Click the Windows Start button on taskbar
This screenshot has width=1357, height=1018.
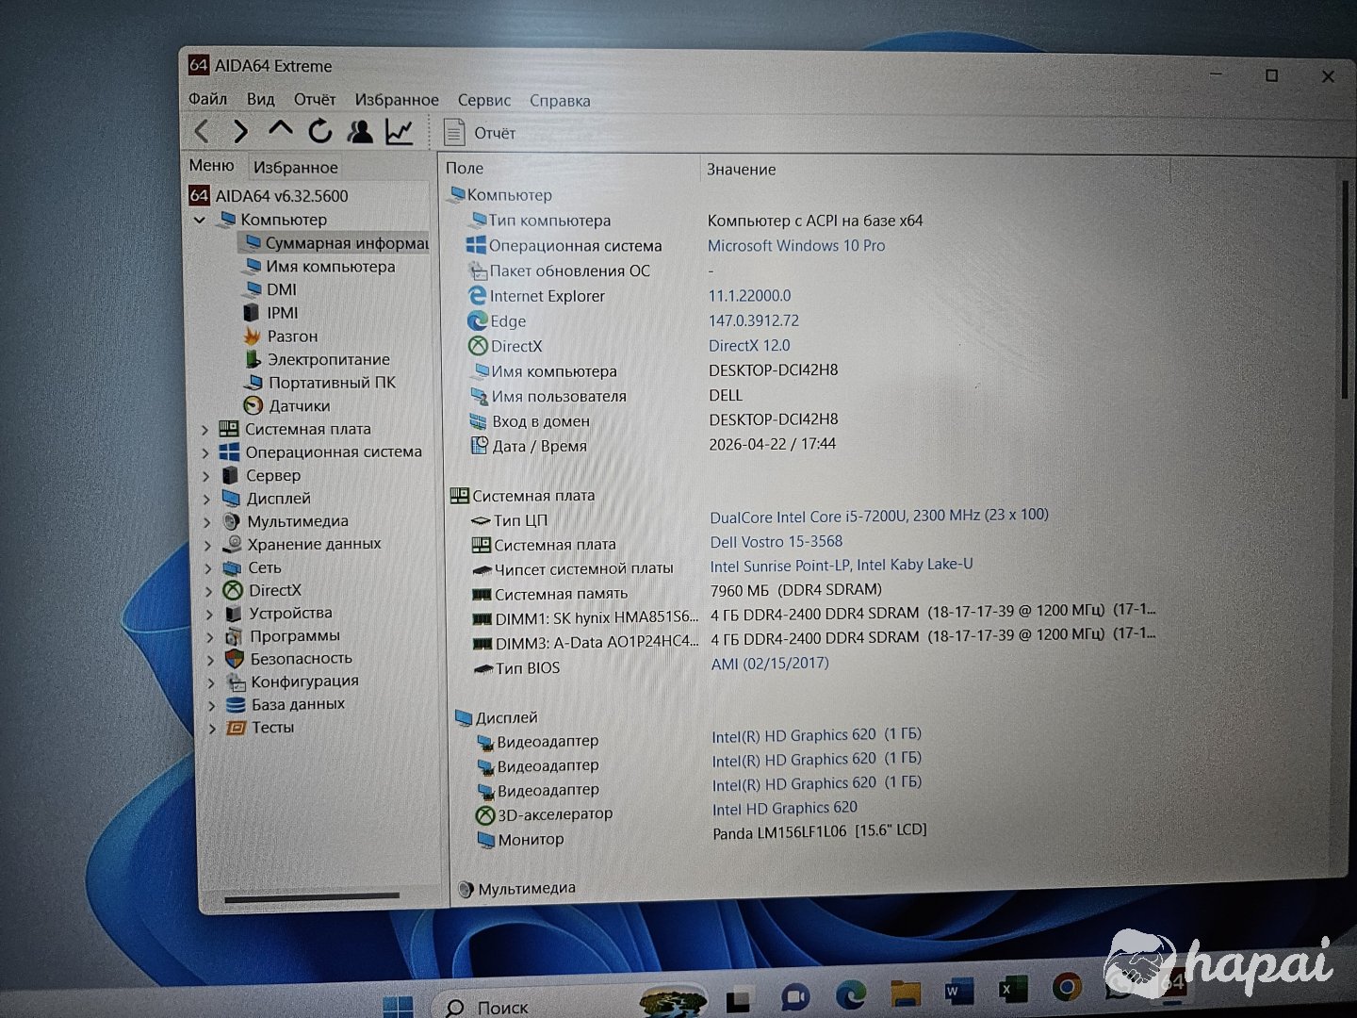tap(398, 1006)
